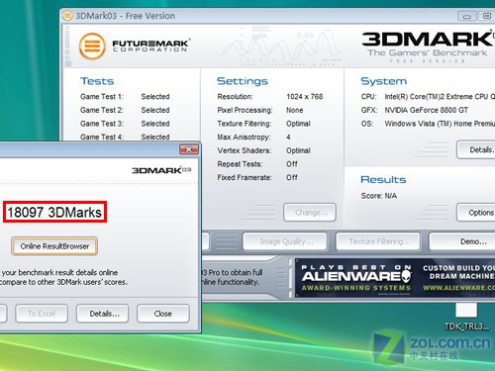The height and width of the screenshot is (371, 495).
Task: Click the 3DMark03 title bar icon
Action: click(x=67, y=16)
